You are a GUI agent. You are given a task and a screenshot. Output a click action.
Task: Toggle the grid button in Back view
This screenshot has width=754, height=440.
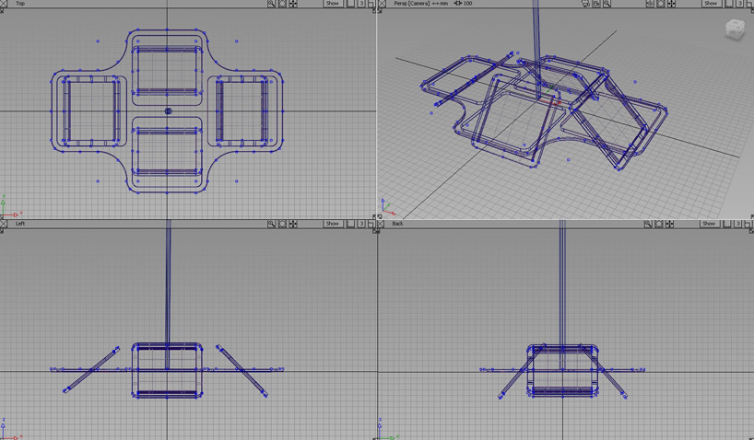pos(727,224)
